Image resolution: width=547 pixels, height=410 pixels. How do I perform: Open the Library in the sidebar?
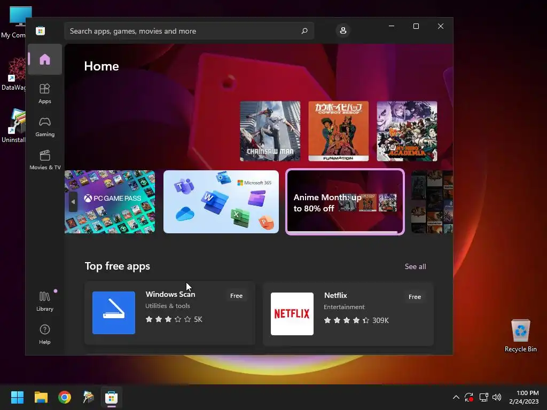[x=45, y=301]
